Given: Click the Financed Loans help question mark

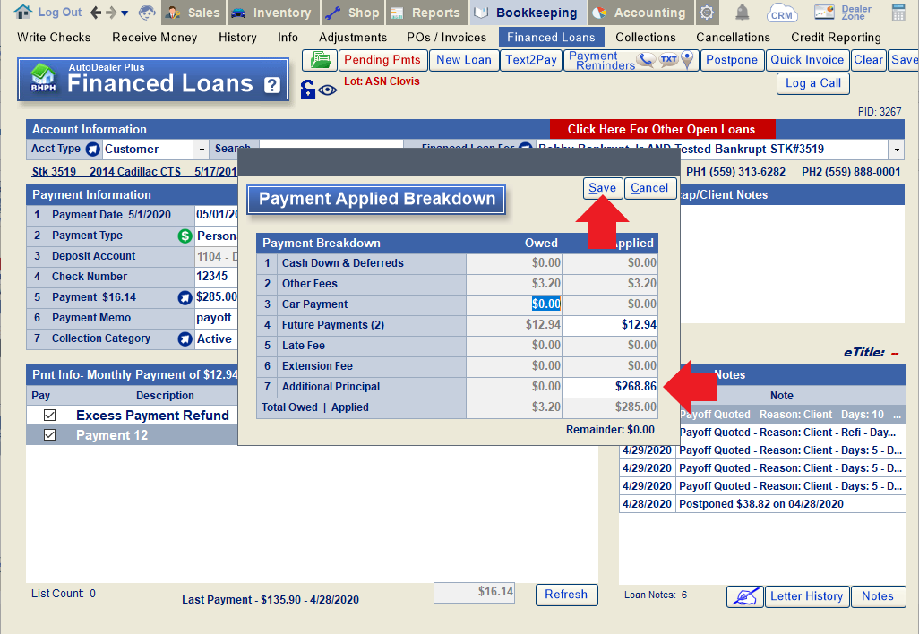Looking at the screenshot, I should (271, 86).
